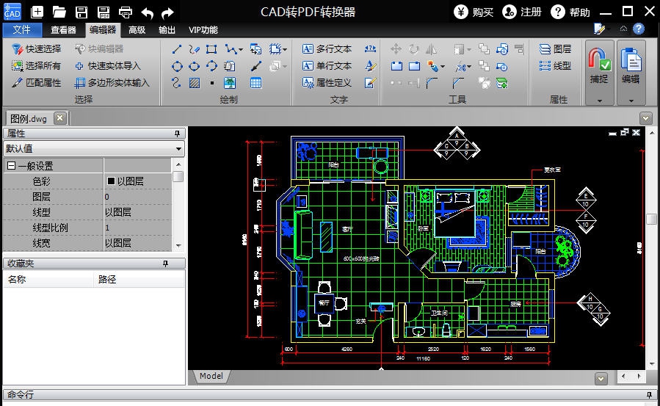Image resolution: width=660 pixels, height=406 pixels.
Task: Toggle the 捕捉 snap button
Action: (x=599, y=66)
